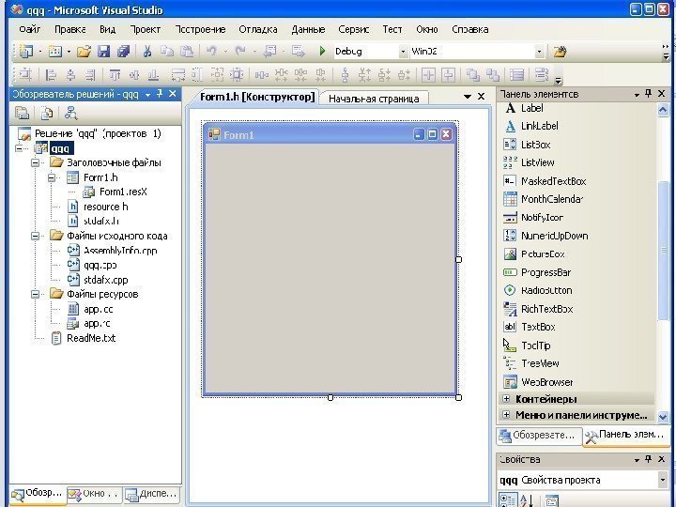Click the Form1 title bar in designer
Screen dimensions: 676x507
[x=330, y=134]
